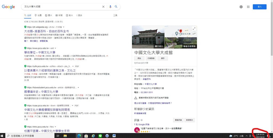
Task: Click the 新增相片 add photo button
Action: click(190, 120)
